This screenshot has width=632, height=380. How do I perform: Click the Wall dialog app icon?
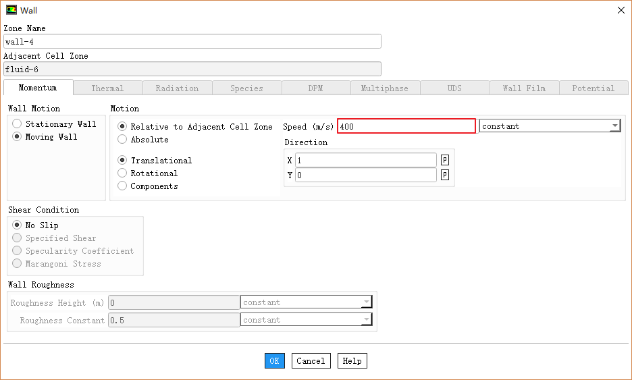point(11,10)
